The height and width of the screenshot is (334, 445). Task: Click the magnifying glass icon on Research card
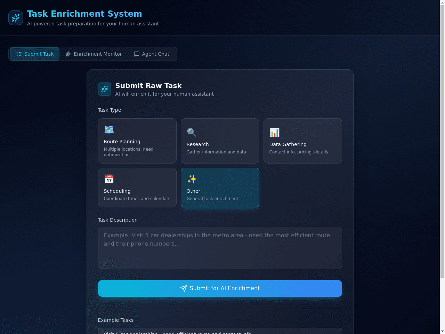coord(192,132)
